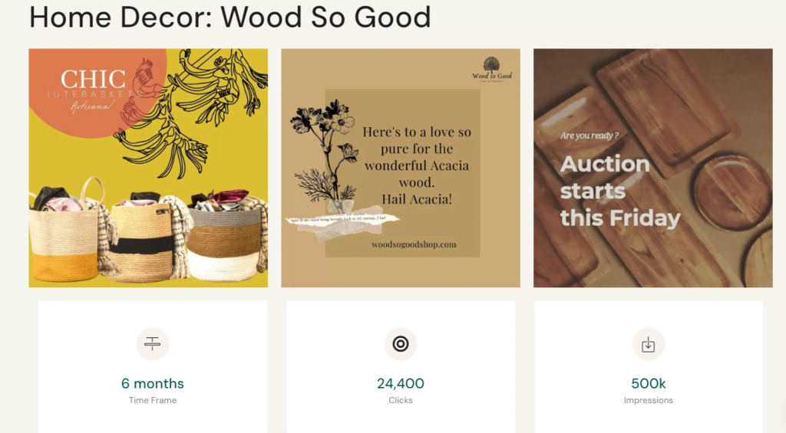Open the Chic Jute Basket image
The height and width of the screenshot is (433, 786).
point(148,168)
